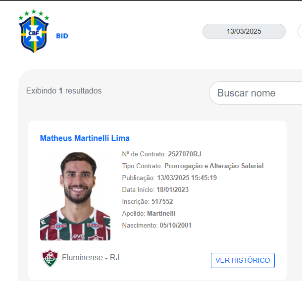Click the CBF crest logo

click(34, 31)
